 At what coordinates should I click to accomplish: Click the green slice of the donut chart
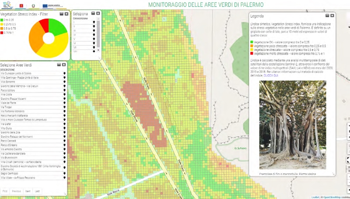(x=57, y=27)
